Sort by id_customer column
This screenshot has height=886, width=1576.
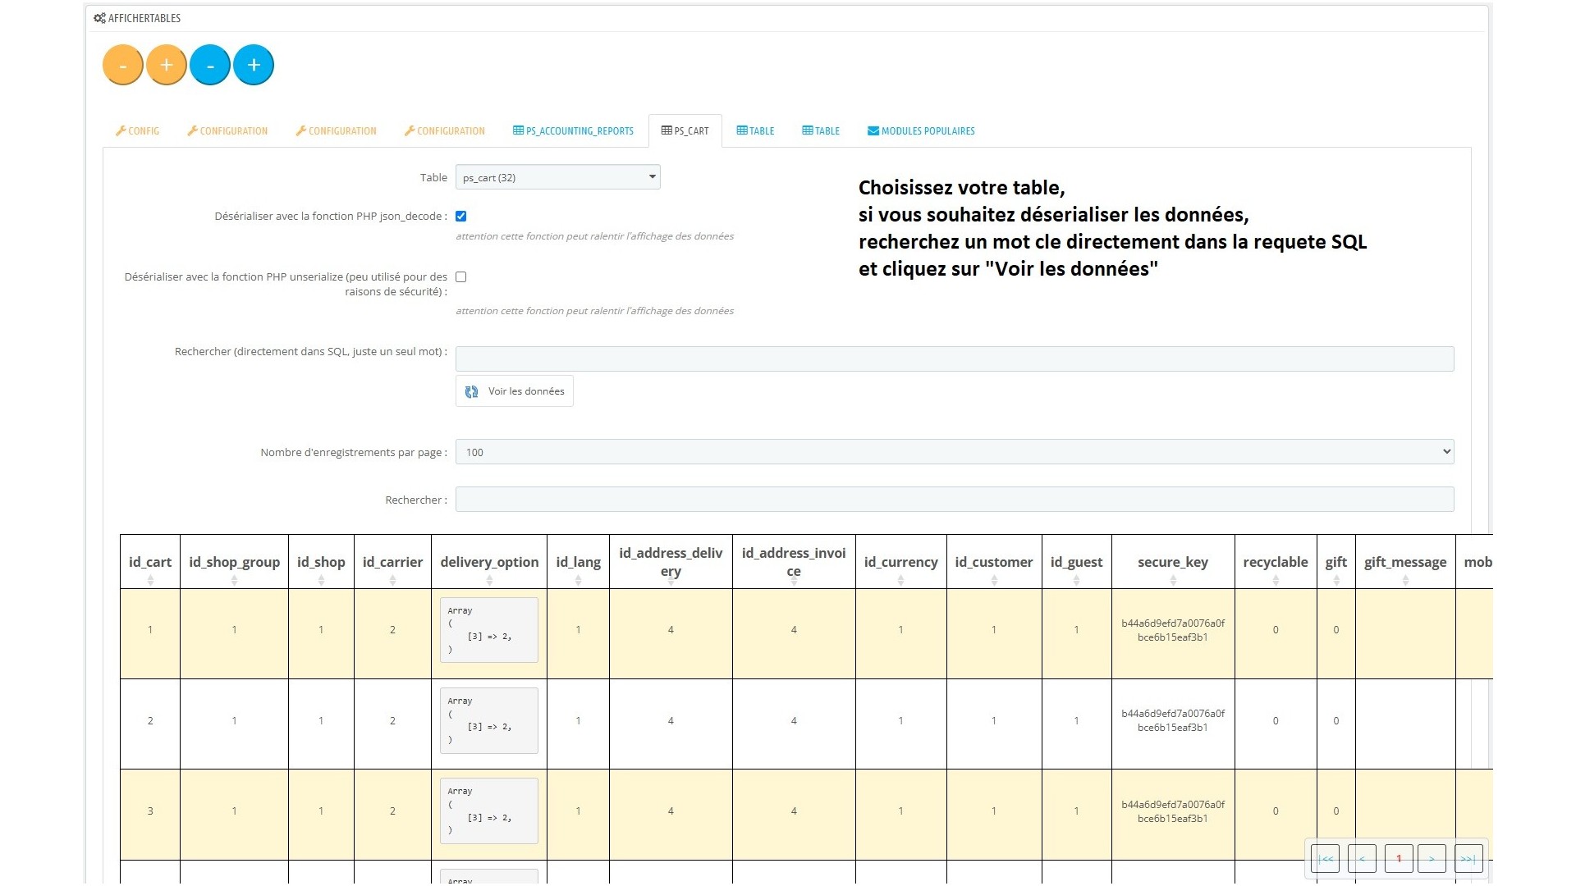[994, 563]
